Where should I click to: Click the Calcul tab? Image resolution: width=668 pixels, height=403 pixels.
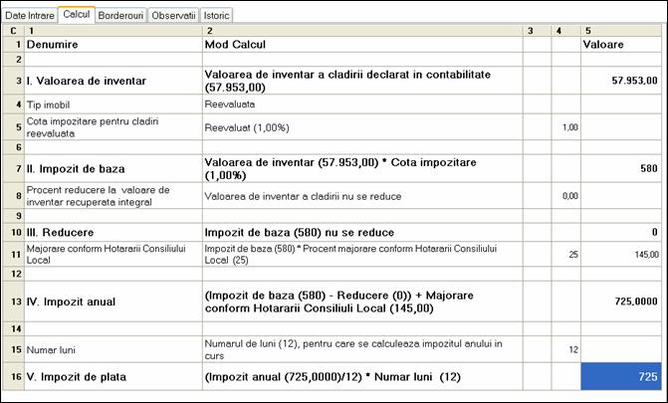pos(76,15)
